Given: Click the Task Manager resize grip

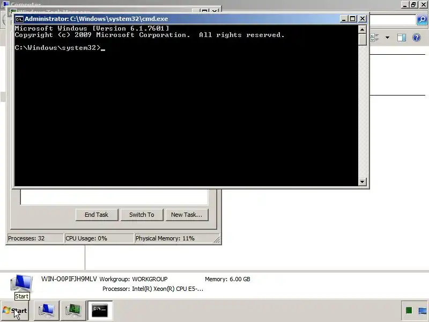Looking at the screenshot, I should click(x=217, y=239).
